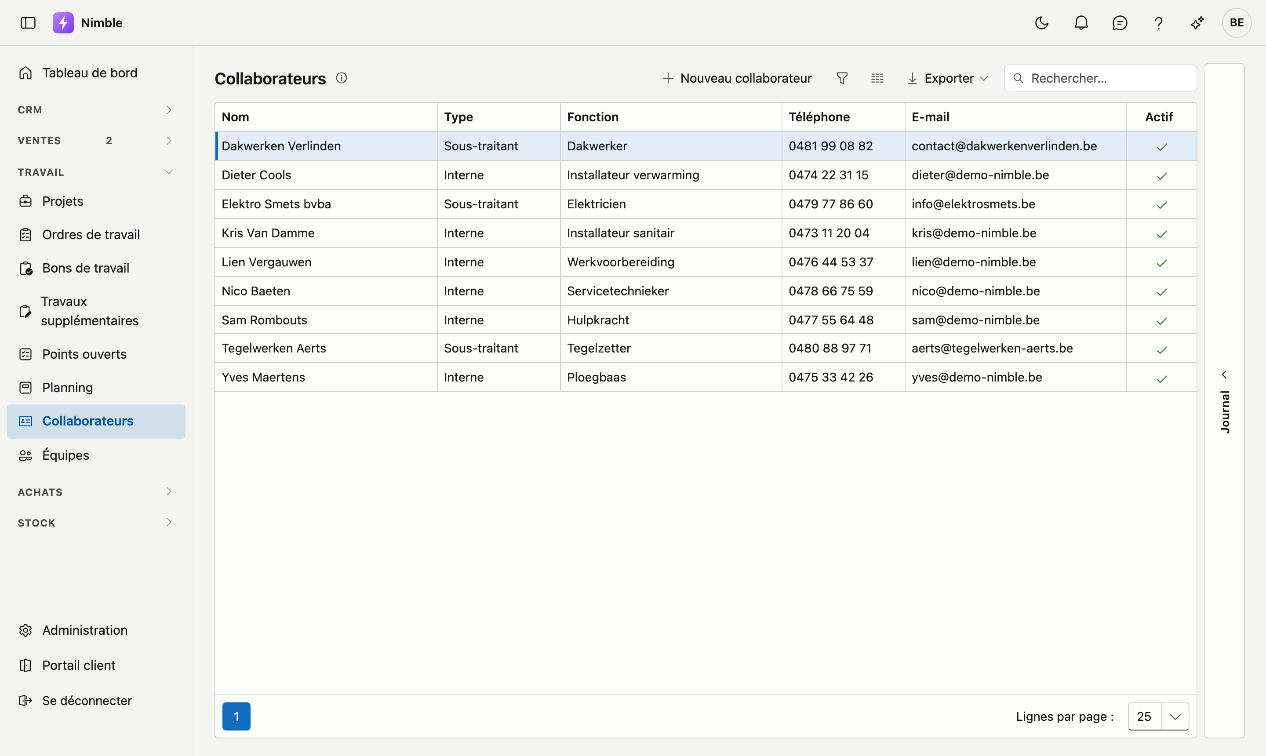Open the AI sparkles assistant icon
This screenshot has height=756, width=1266.
coord(1197,23)
